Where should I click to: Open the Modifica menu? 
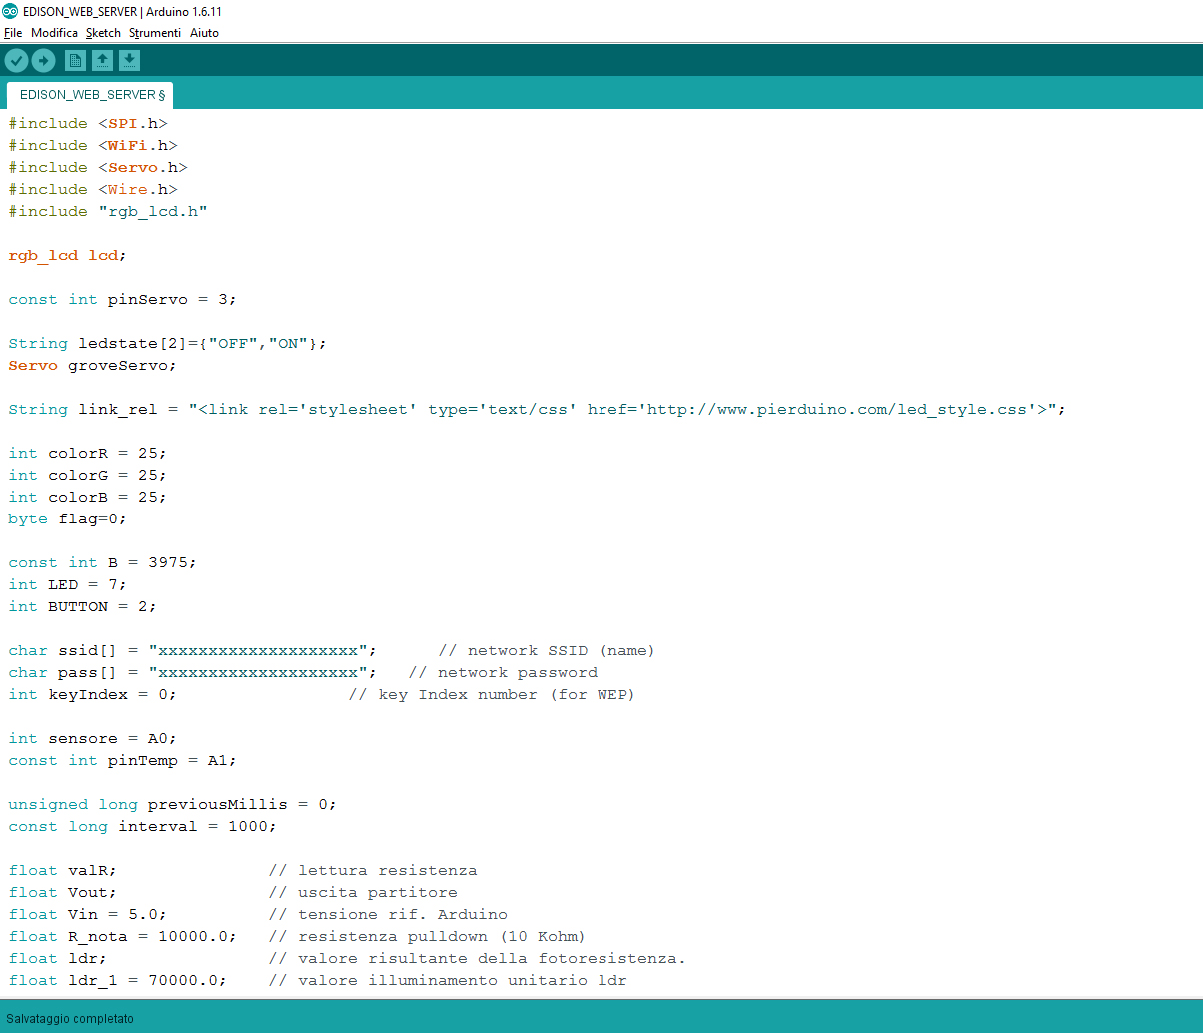pyautogui.click(x=54, y=33)
